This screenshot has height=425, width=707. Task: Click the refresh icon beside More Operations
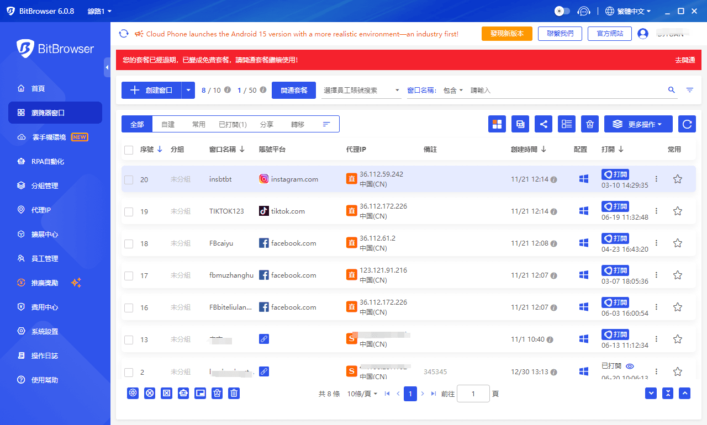click(x=687, y=124)
